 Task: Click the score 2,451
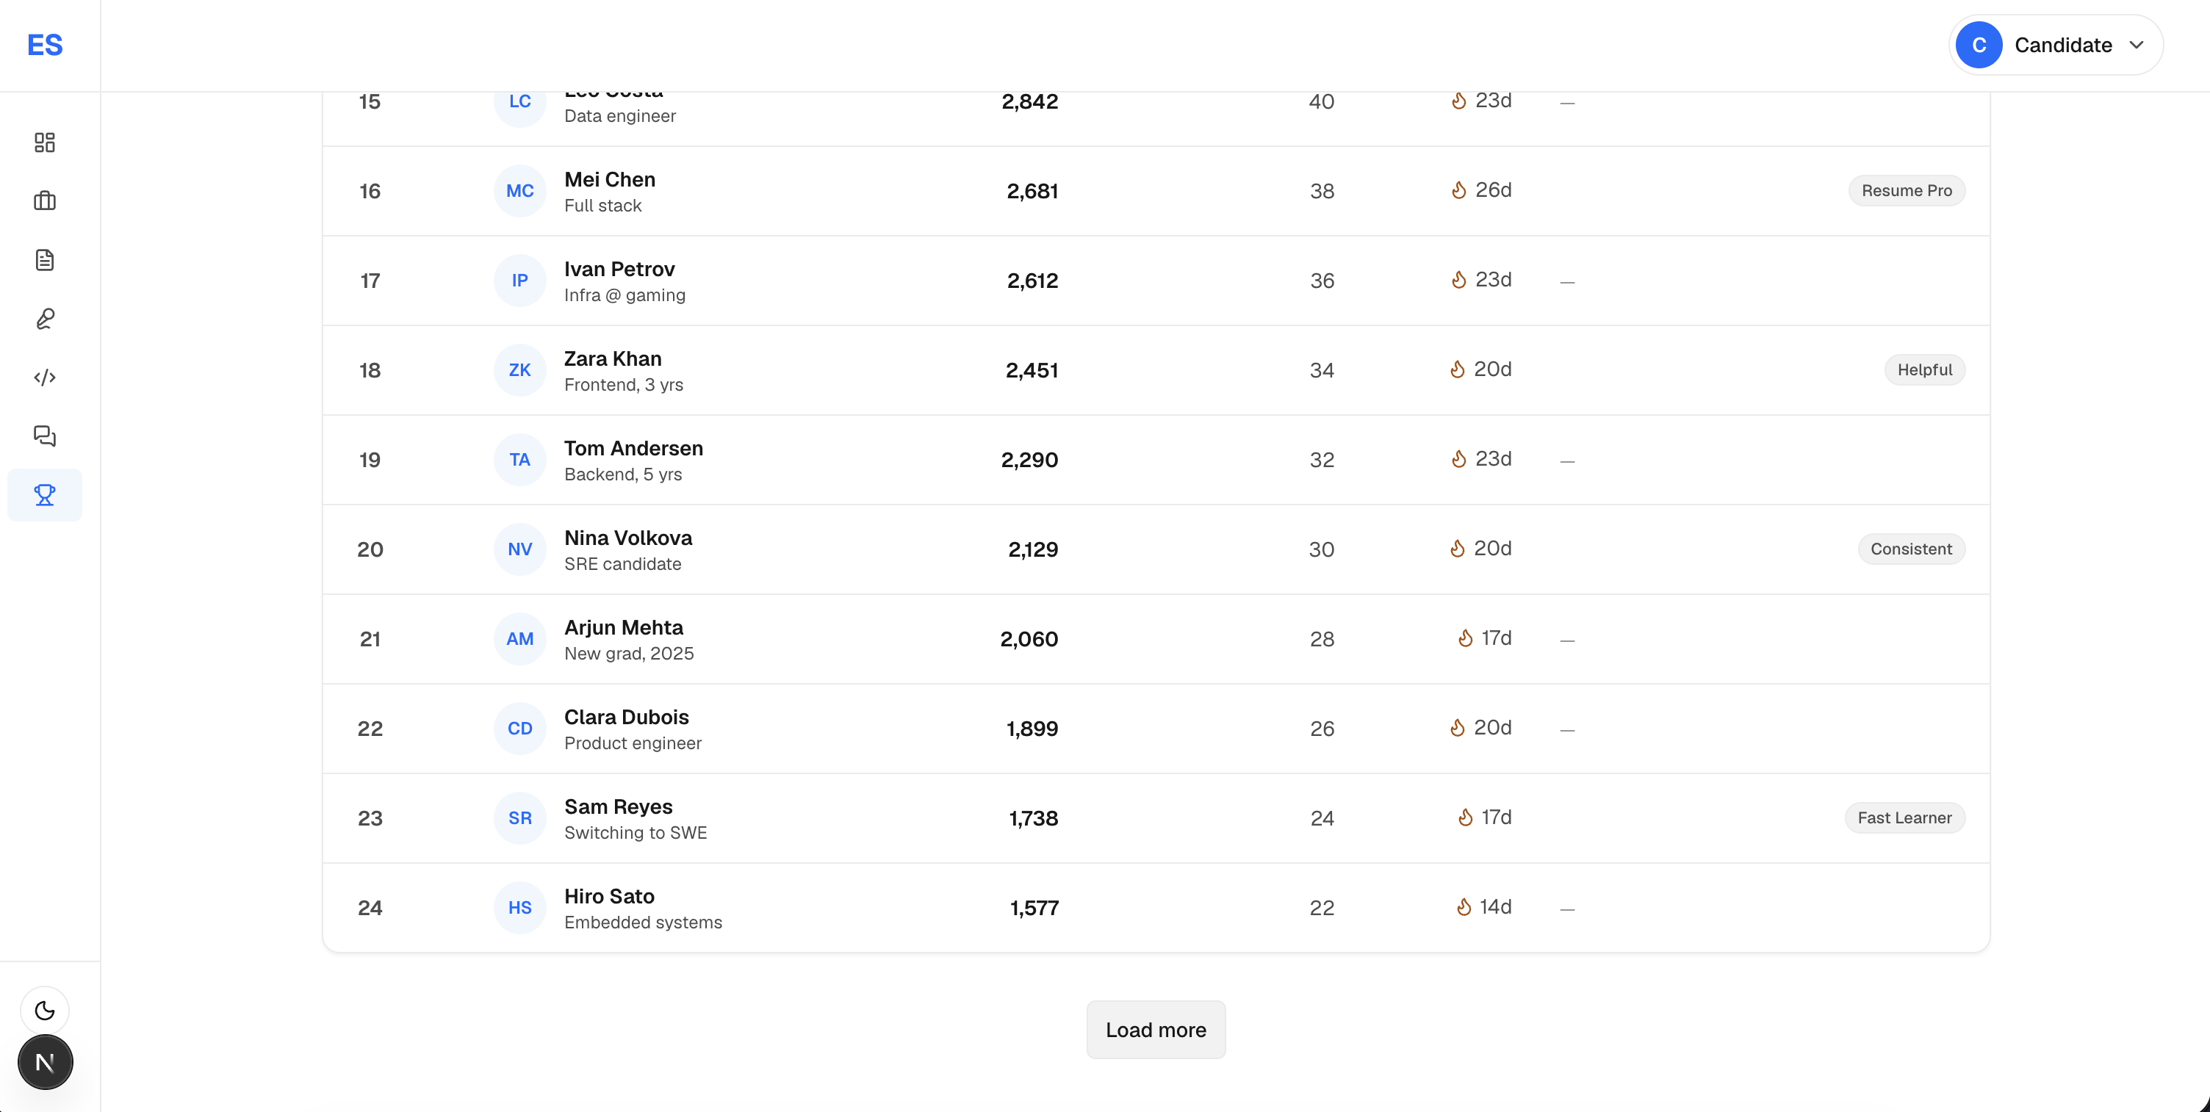1032,370
